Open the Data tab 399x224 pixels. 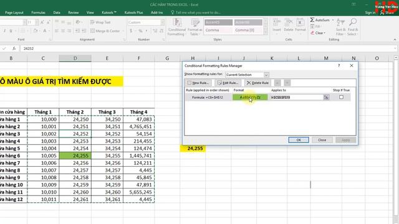(x=57, y=12)
